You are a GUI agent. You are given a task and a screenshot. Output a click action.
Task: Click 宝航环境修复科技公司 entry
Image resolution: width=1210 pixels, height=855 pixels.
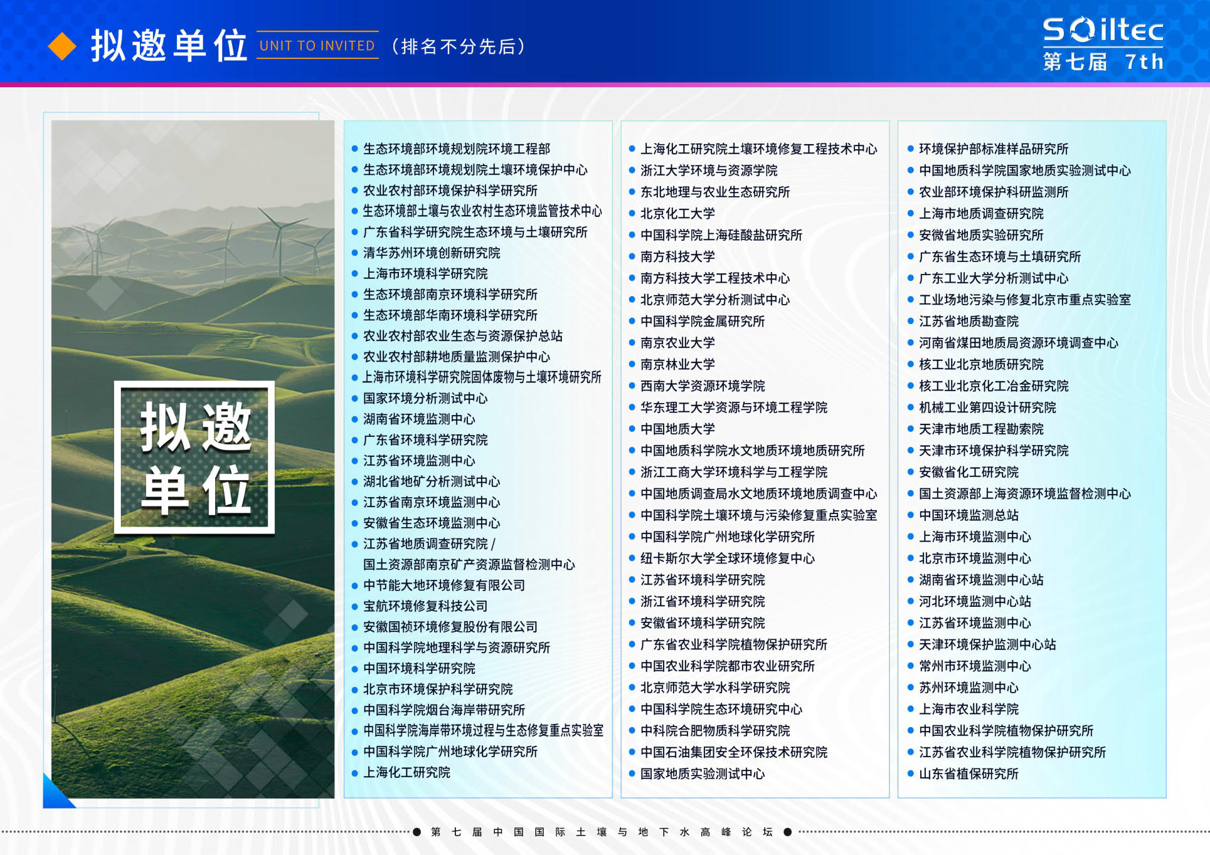pos(425,606)
